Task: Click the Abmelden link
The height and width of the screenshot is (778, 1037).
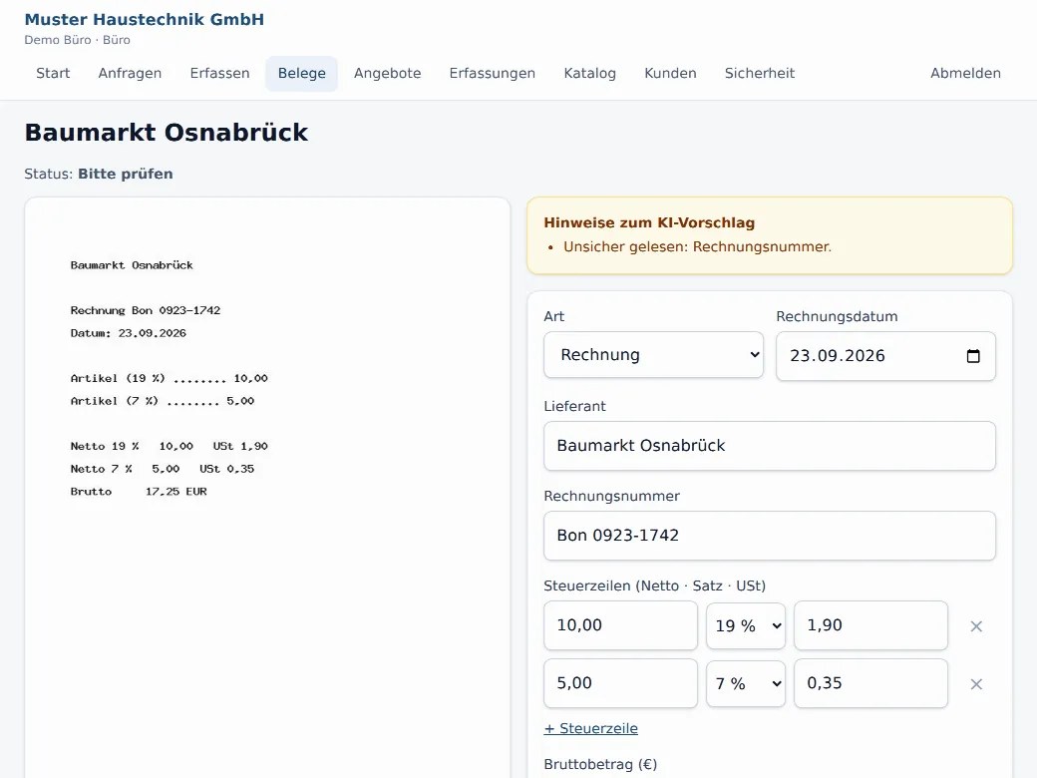Action: [x=965, y=74]
